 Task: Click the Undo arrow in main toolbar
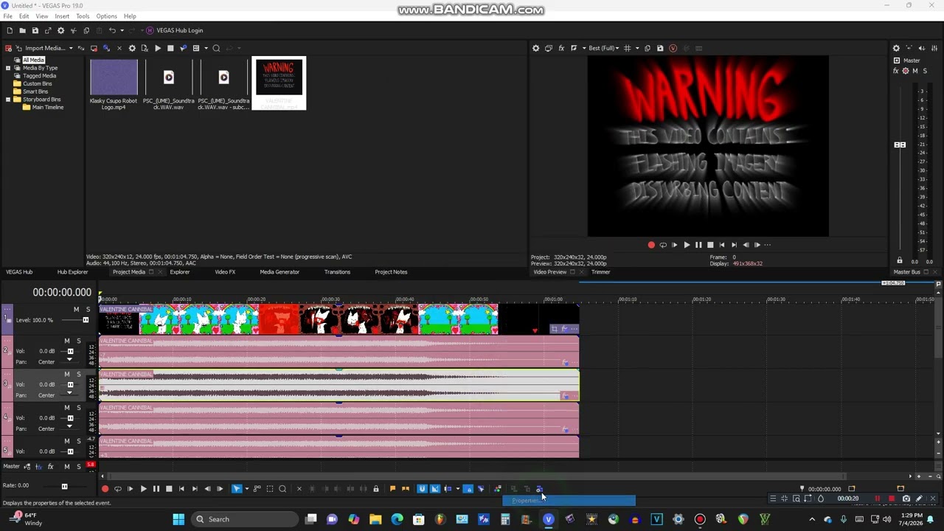pos(112,30)
